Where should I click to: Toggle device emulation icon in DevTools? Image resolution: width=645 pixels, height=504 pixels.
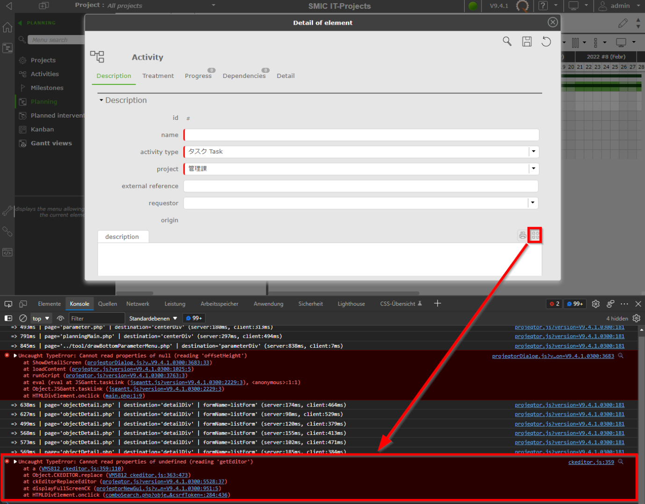click(x=23, y=304)
